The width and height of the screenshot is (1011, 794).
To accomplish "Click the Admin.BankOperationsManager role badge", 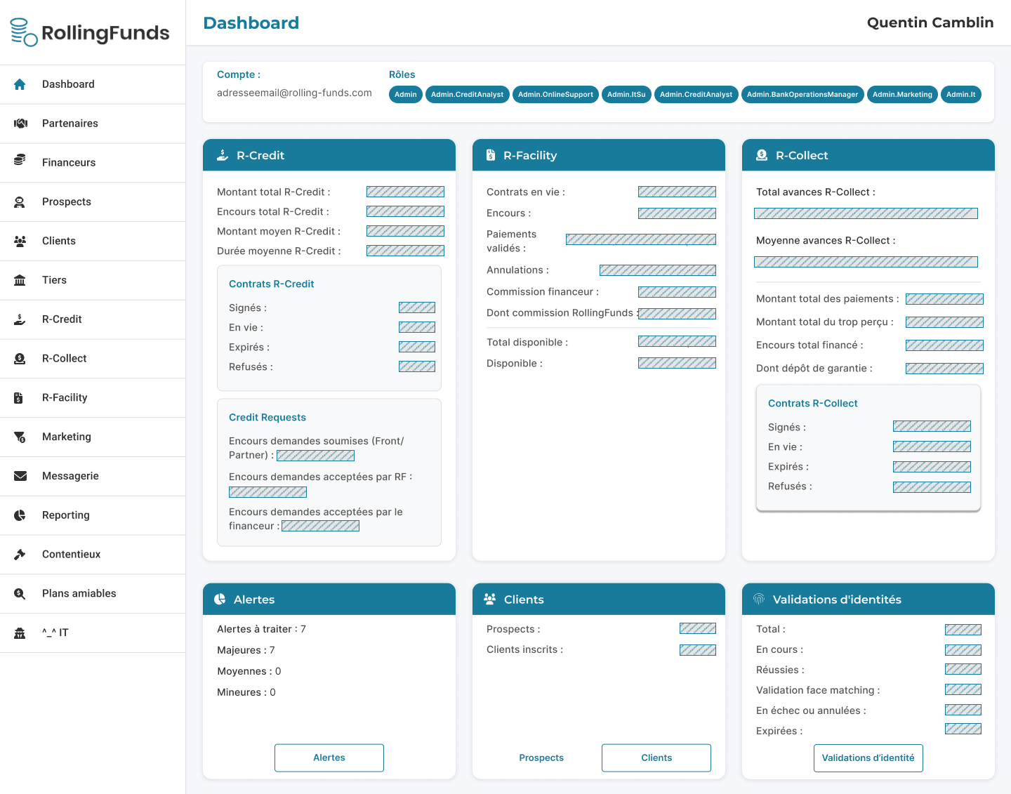I will click(x=802, y=94).
